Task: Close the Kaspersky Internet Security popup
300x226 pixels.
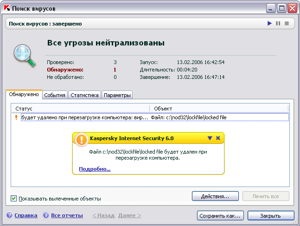Action: [x=218, y=138]
